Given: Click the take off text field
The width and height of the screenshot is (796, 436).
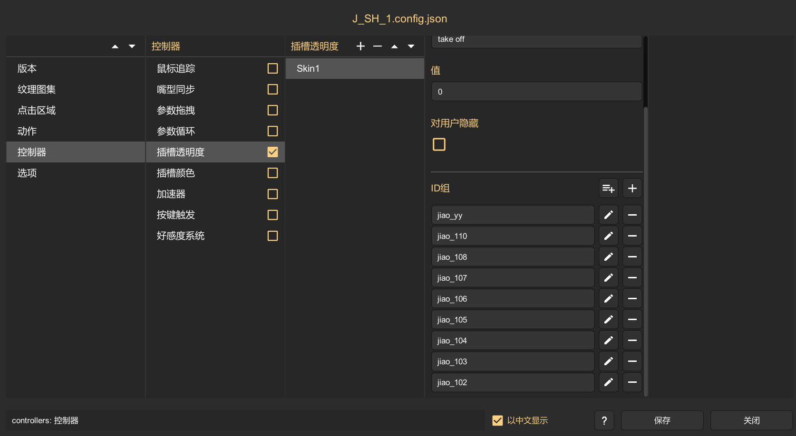Looking at the screenshot, I should pyautogui.click(x=537, y=41).
